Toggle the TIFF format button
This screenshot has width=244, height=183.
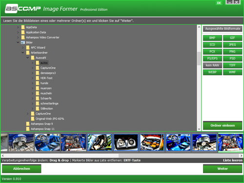coord(232,65)
